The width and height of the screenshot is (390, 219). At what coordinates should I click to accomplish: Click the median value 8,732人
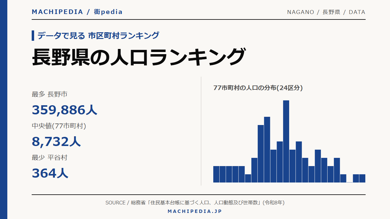56,141
